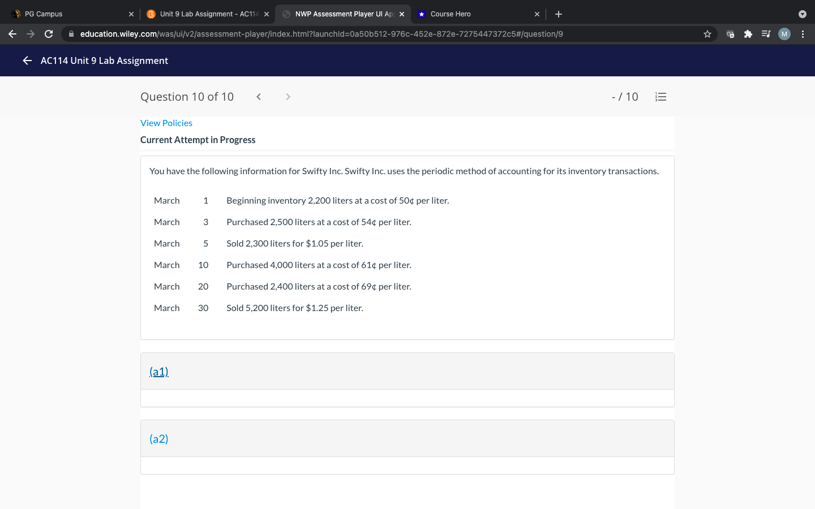The height and width of the screenshot is (509, 815).
Task: Open the Chrome three-dot menu
Action: click(803, 34)
